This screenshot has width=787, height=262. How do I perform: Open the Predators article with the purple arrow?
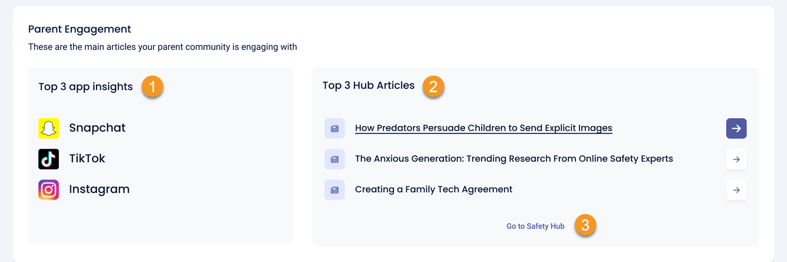(x=736, y=128)
